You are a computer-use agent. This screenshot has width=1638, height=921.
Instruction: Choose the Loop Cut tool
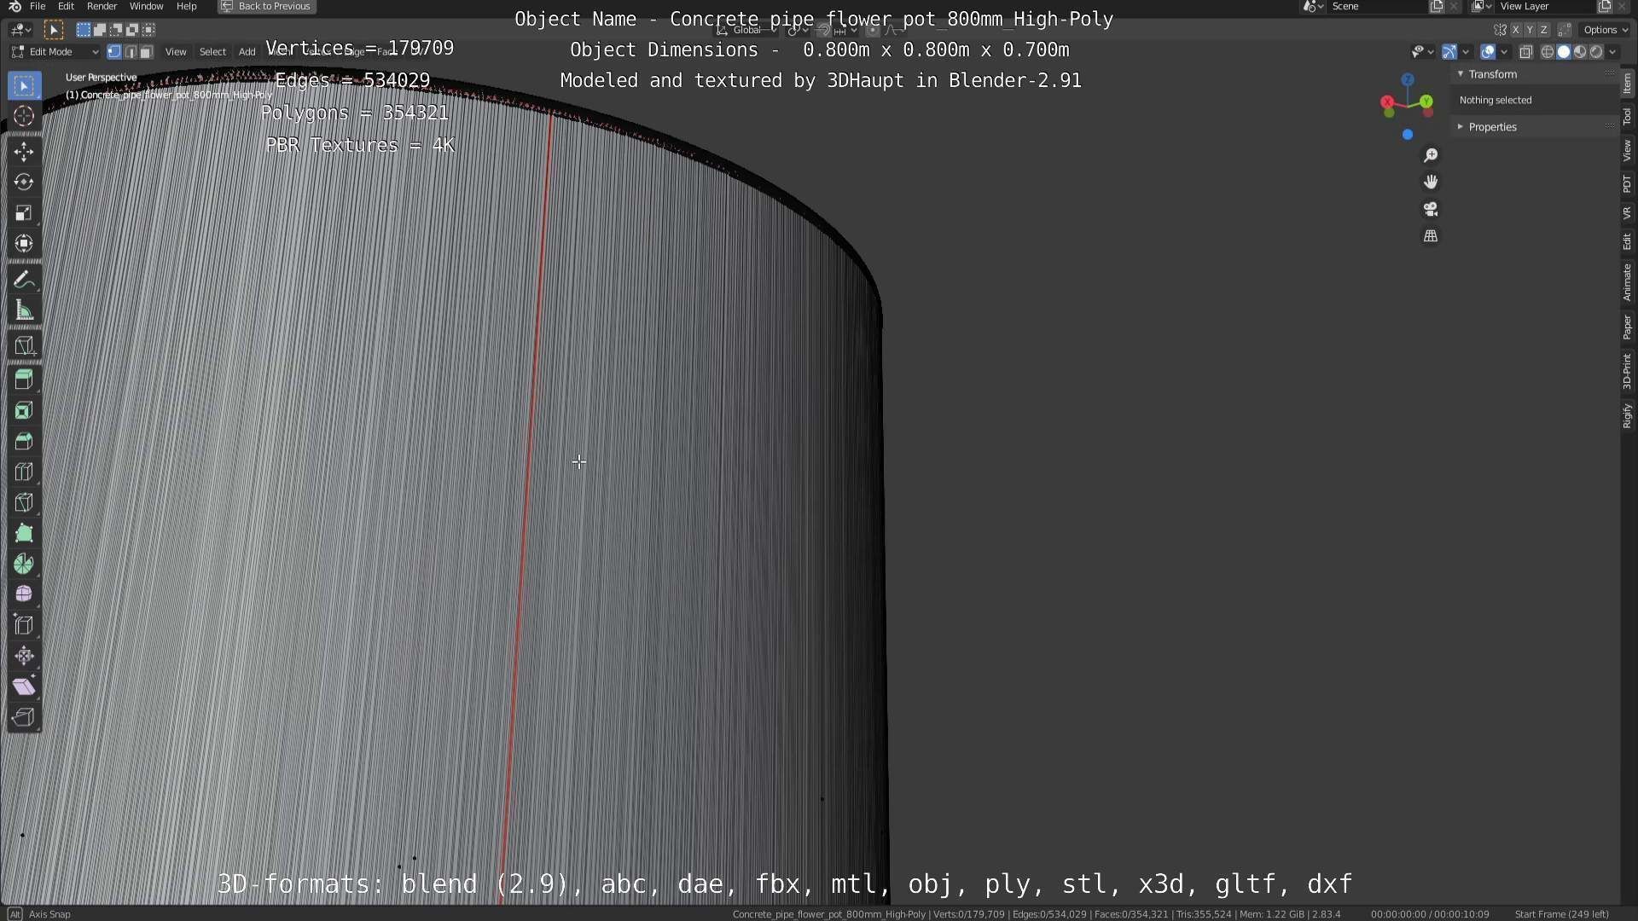point(24,472)
